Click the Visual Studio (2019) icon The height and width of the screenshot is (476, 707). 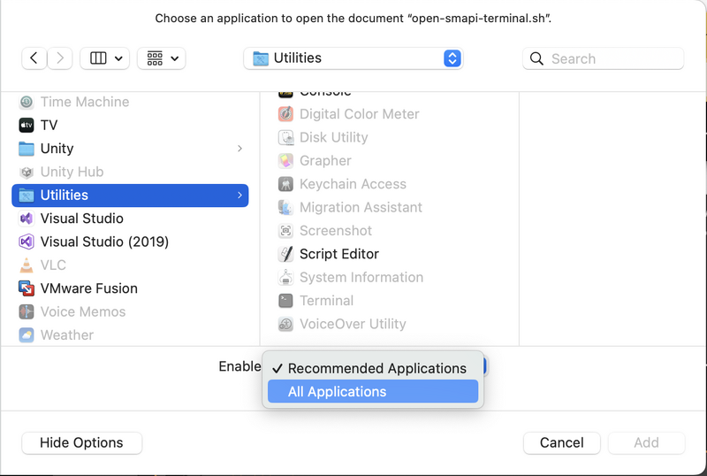pos(27,242)
